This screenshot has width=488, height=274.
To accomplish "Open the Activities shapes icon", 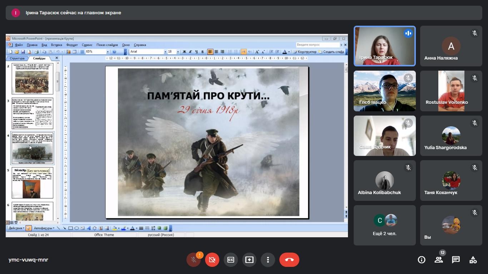I will pyautogui.click(x=473, y=260).
